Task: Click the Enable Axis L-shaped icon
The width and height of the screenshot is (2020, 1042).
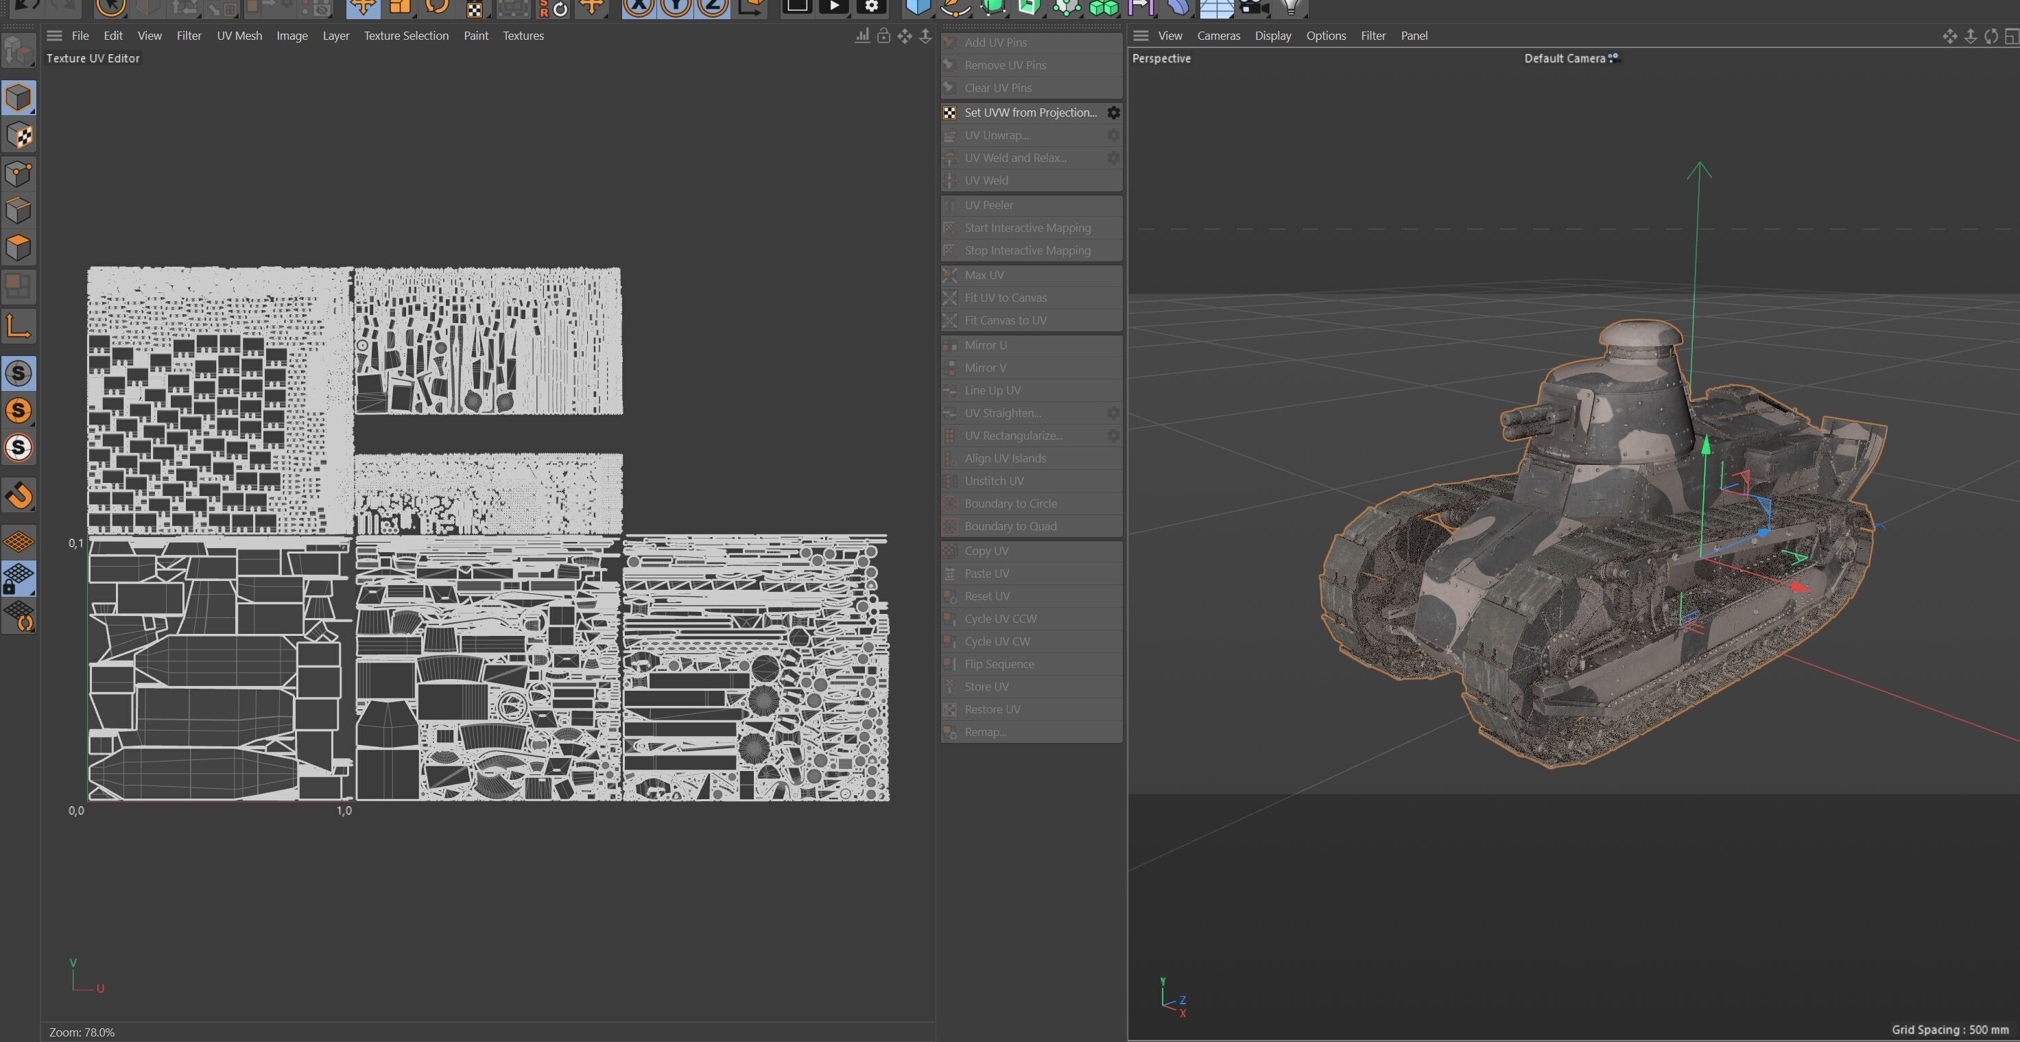Action: click(19, 325)
